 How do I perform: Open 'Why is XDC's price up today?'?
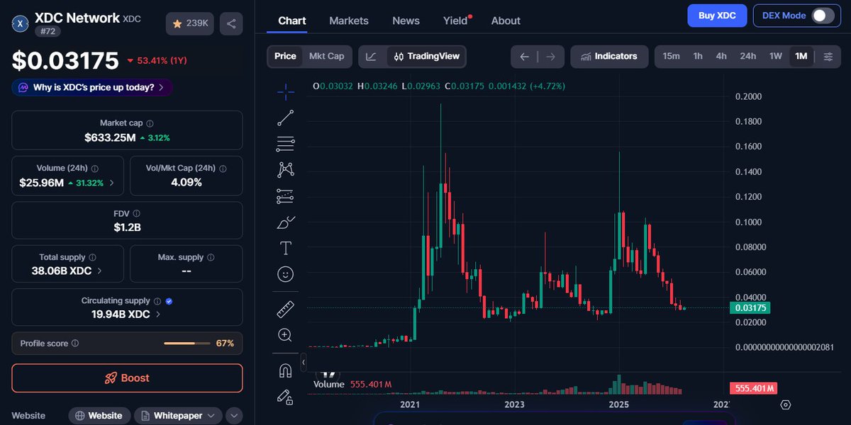(x=92, y=88)
